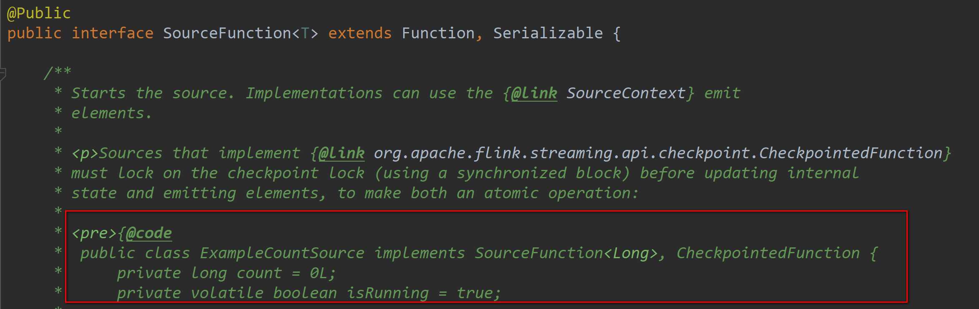This screenshot has width=979, height=309.
Task: Click the generic type parameter T
Action: pos(305,33)
